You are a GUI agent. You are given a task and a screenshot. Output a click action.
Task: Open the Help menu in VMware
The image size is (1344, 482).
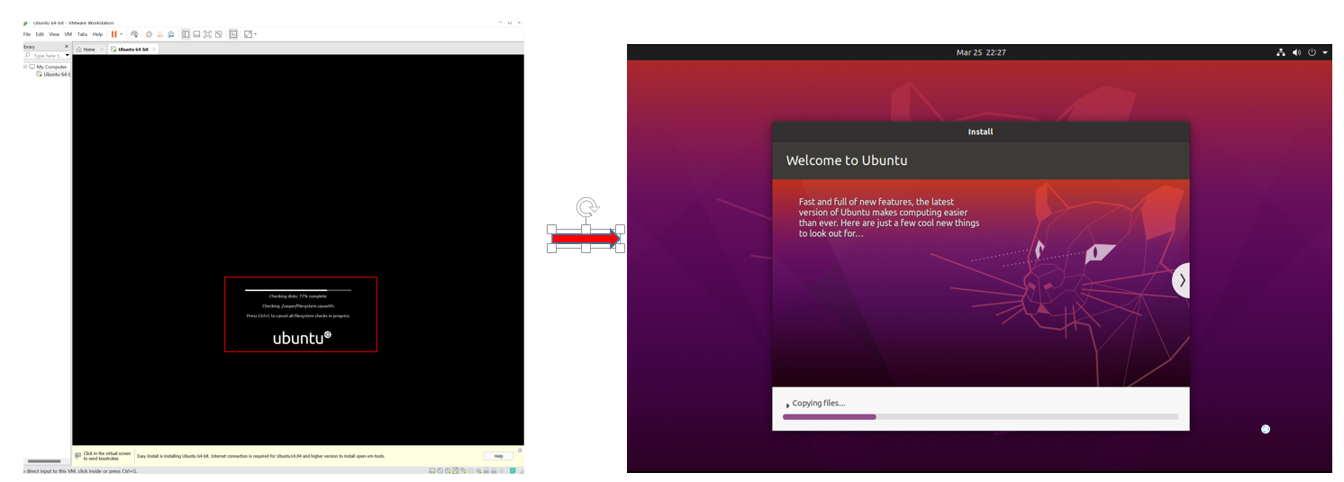click(x=97, y=34)
